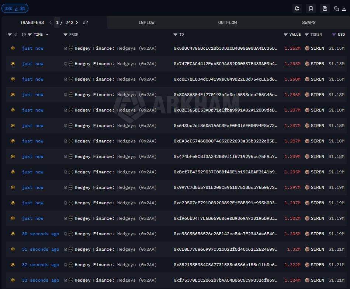Screen dimensions: 350x289
Task: Toggle the link filter icon in the header
Action: click(15, 34)
